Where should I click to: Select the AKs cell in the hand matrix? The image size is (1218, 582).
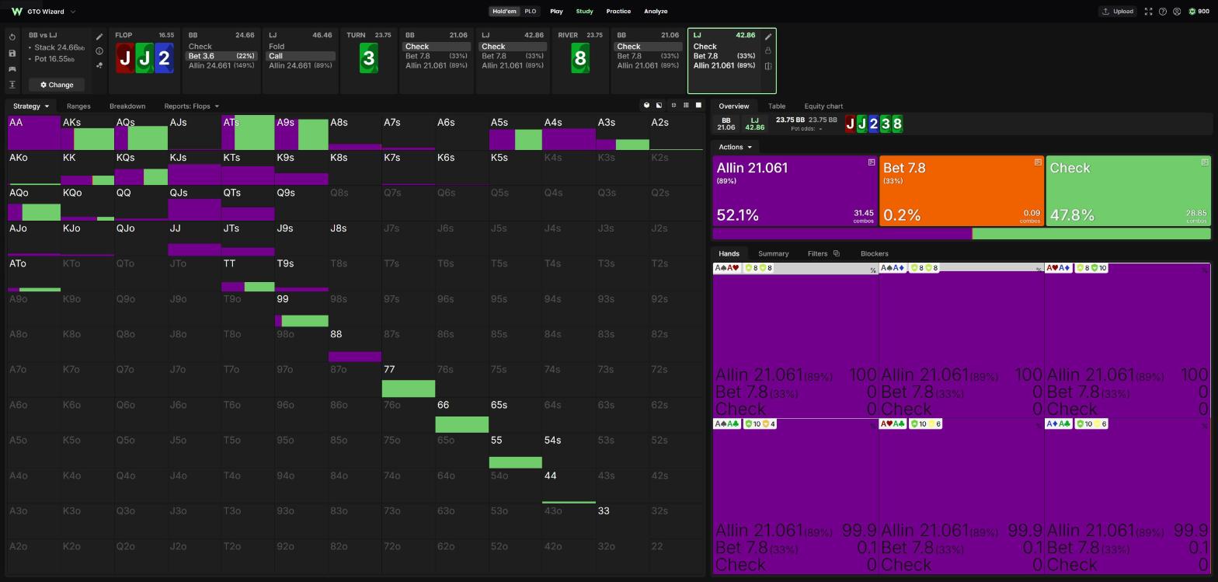point(88,133)
